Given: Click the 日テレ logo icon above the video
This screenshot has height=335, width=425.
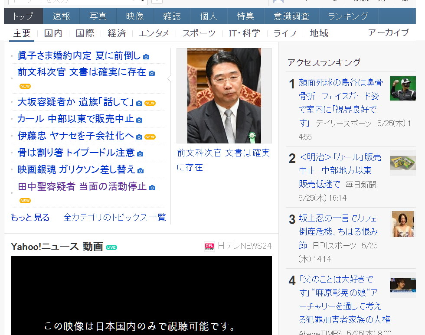Looking at the screenshot, I should (x=209, y=247).
